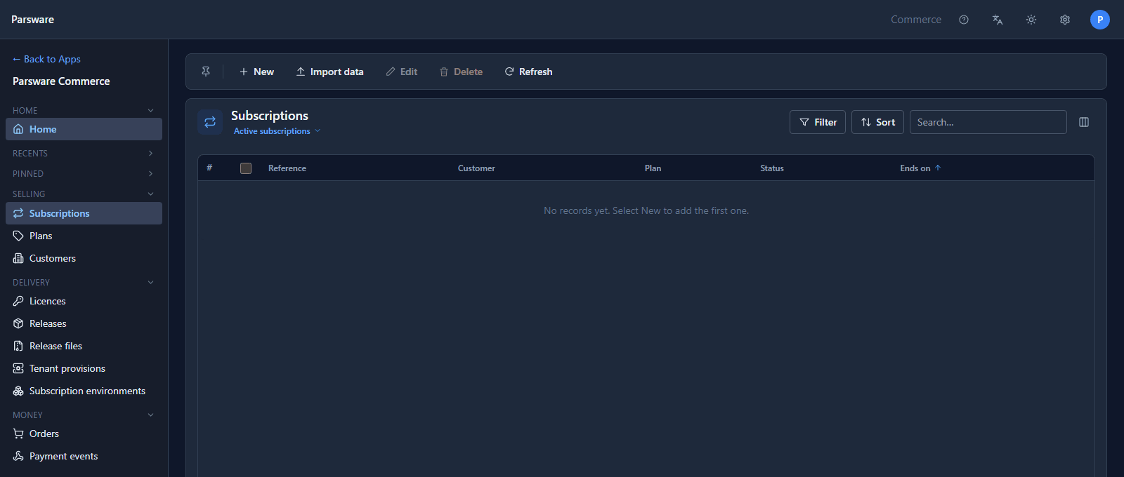This screenshot has width=1124, height=477.
Task: Open Home in the sidebar
Action: pos(84,129)
